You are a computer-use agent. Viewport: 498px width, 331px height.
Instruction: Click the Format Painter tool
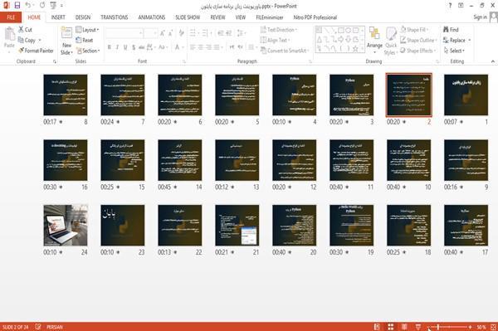coord(36,51)
